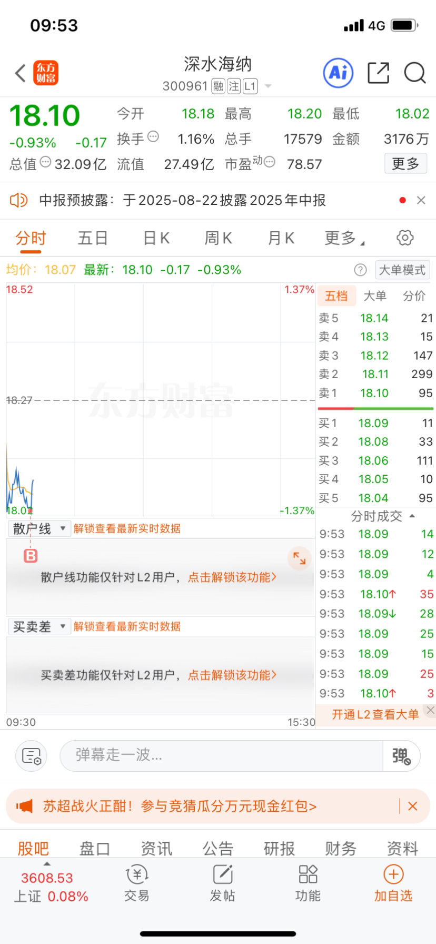The height and width of the screenshot is (944, 436).
Task: Select the 大单 tab
Action: click(375, 296)
